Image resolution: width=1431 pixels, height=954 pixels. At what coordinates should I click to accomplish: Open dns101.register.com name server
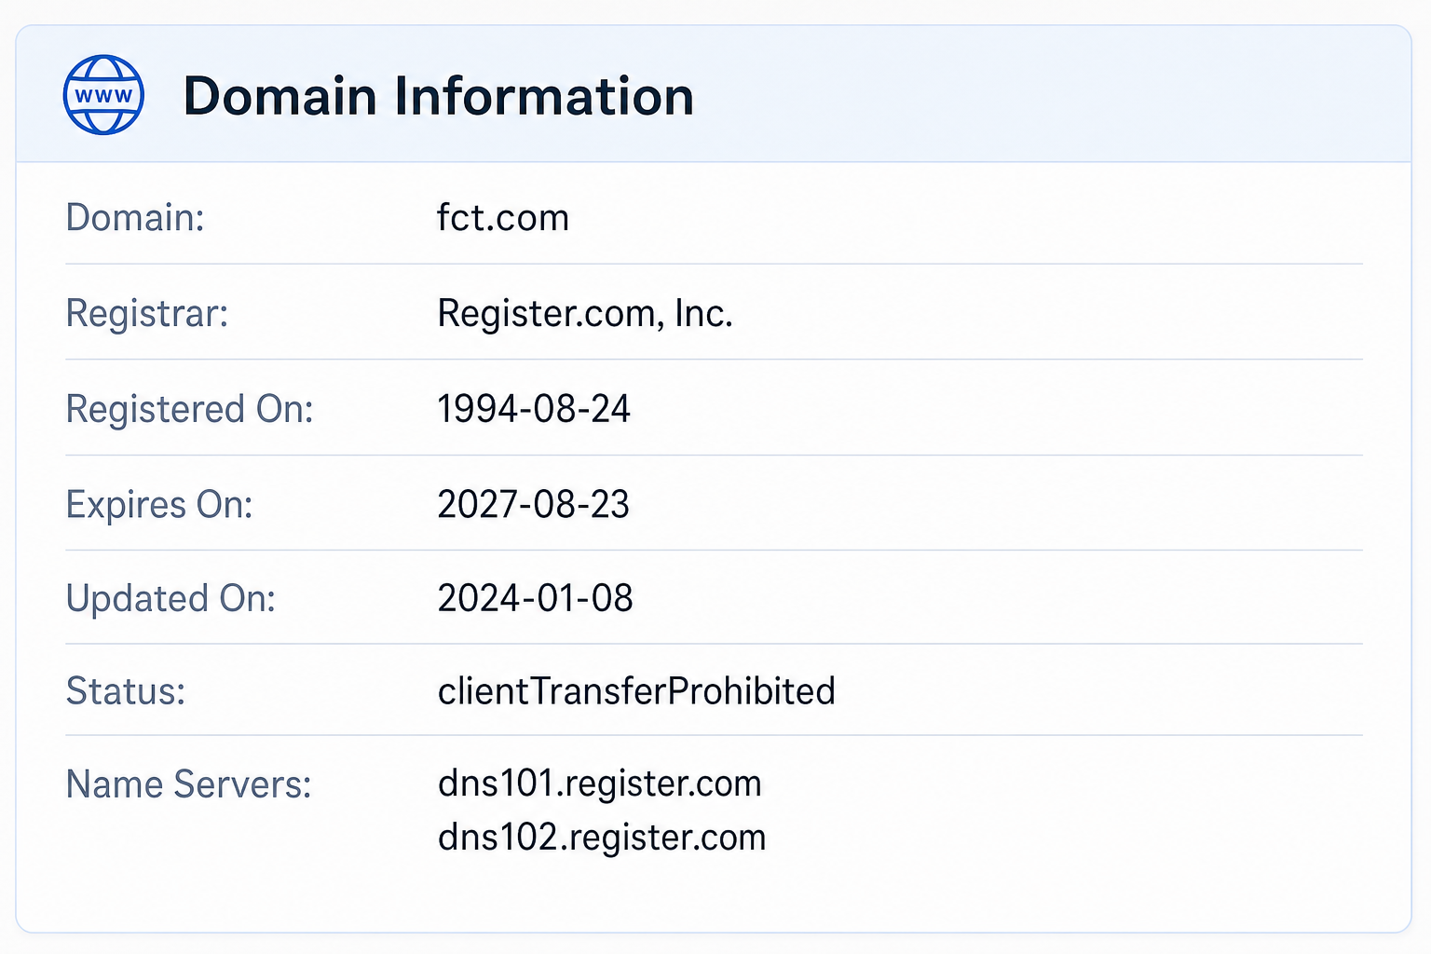pos(600,784)
